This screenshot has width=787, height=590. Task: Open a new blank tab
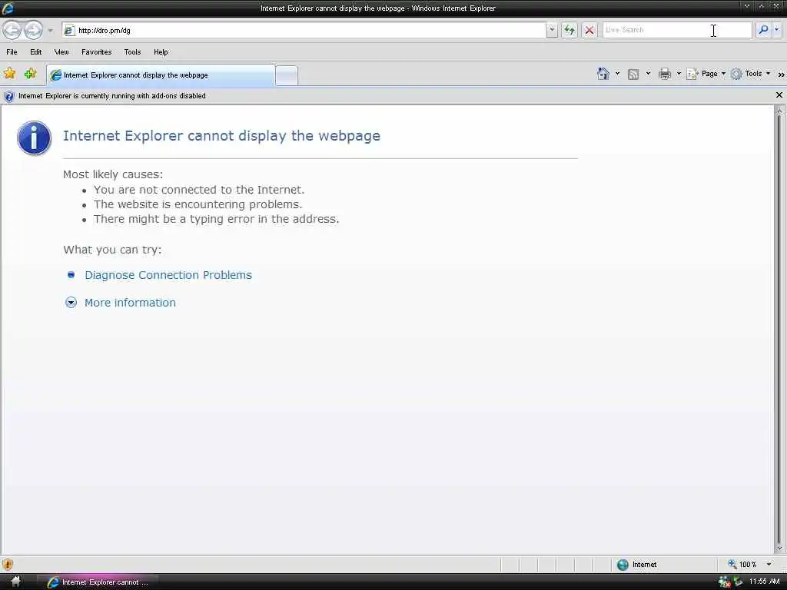point(287,76)
